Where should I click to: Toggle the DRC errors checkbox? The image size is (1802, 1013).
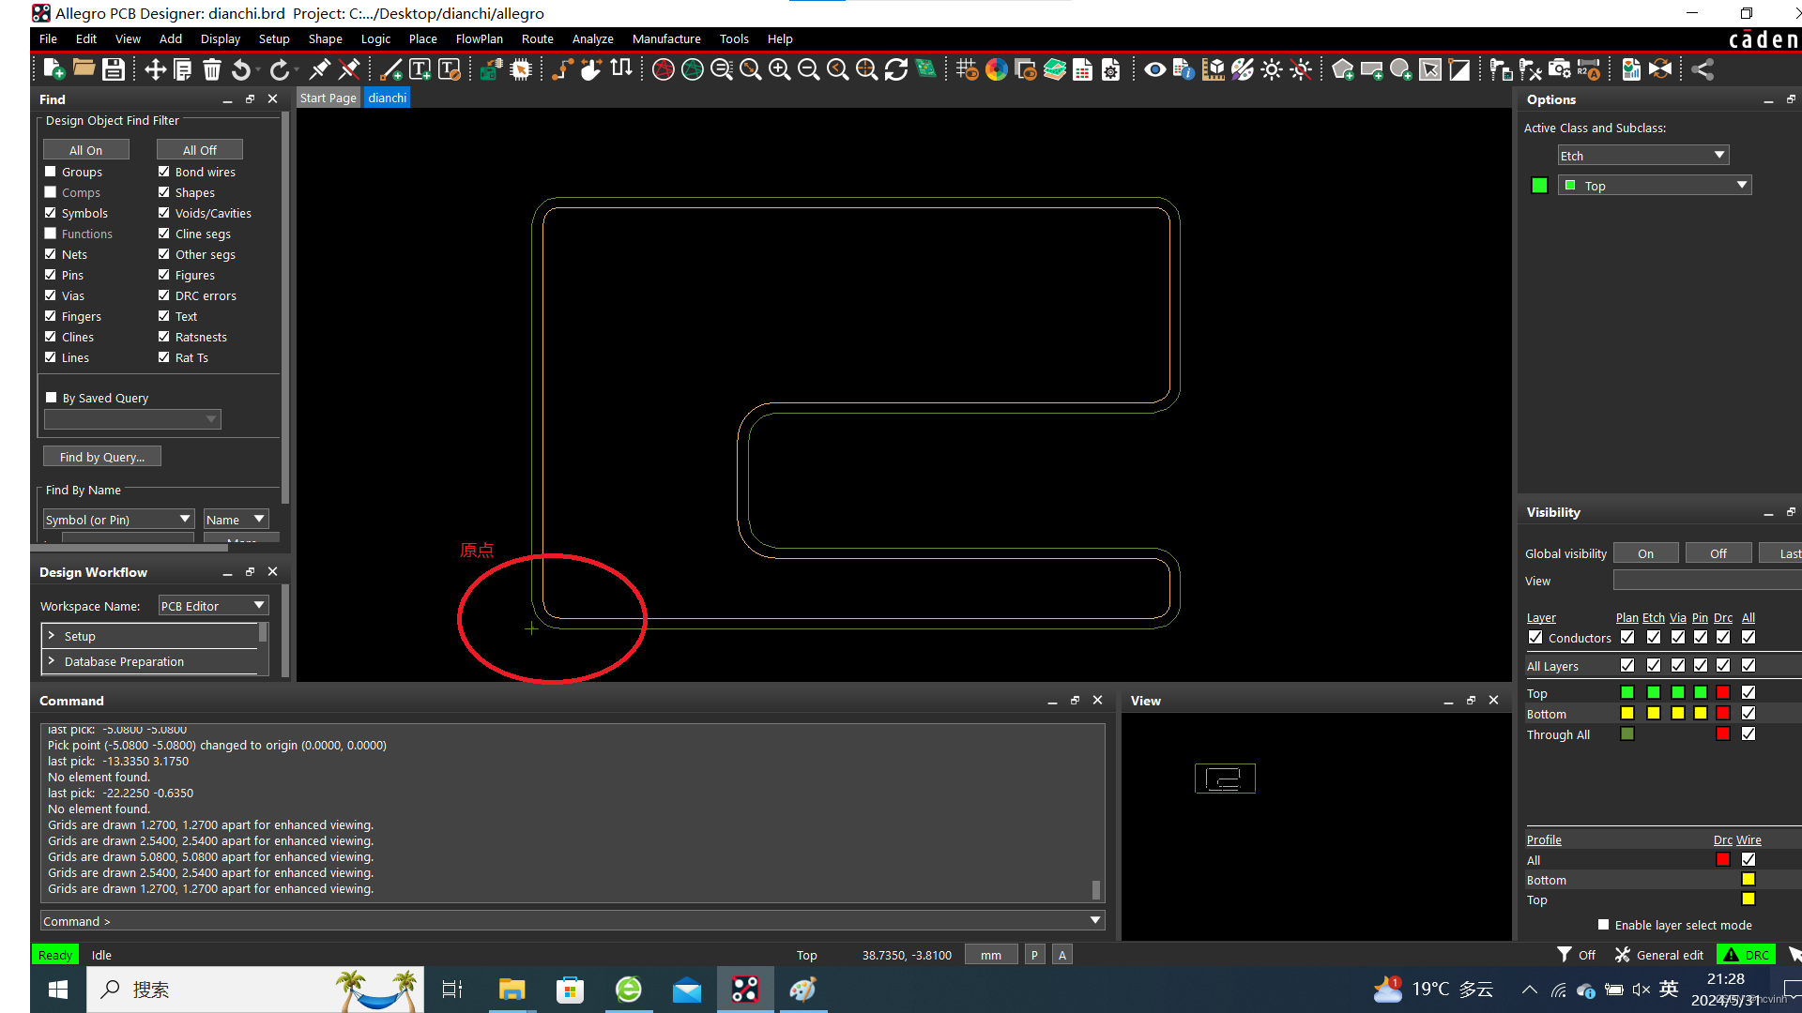164,295
